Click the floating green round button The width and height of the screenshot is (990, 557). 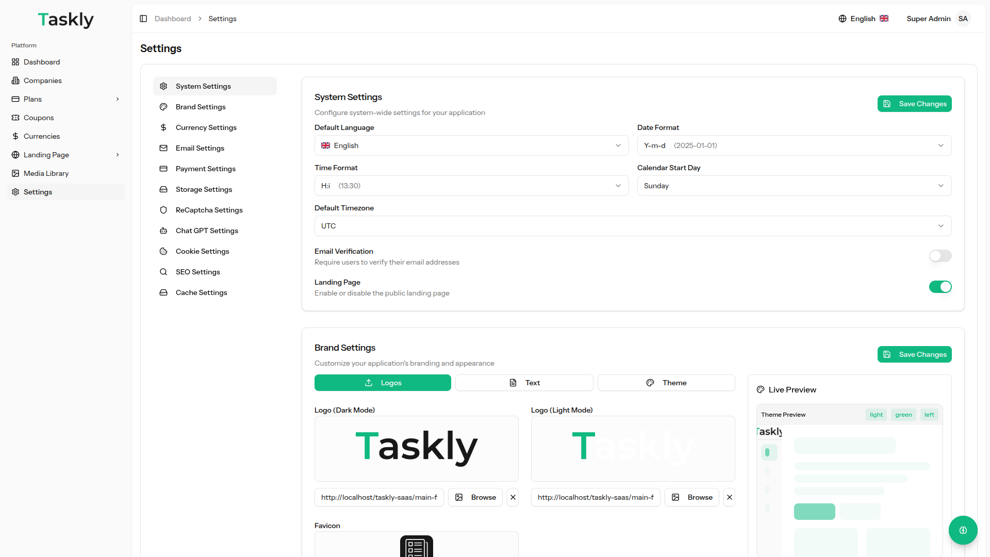[963, 530]
